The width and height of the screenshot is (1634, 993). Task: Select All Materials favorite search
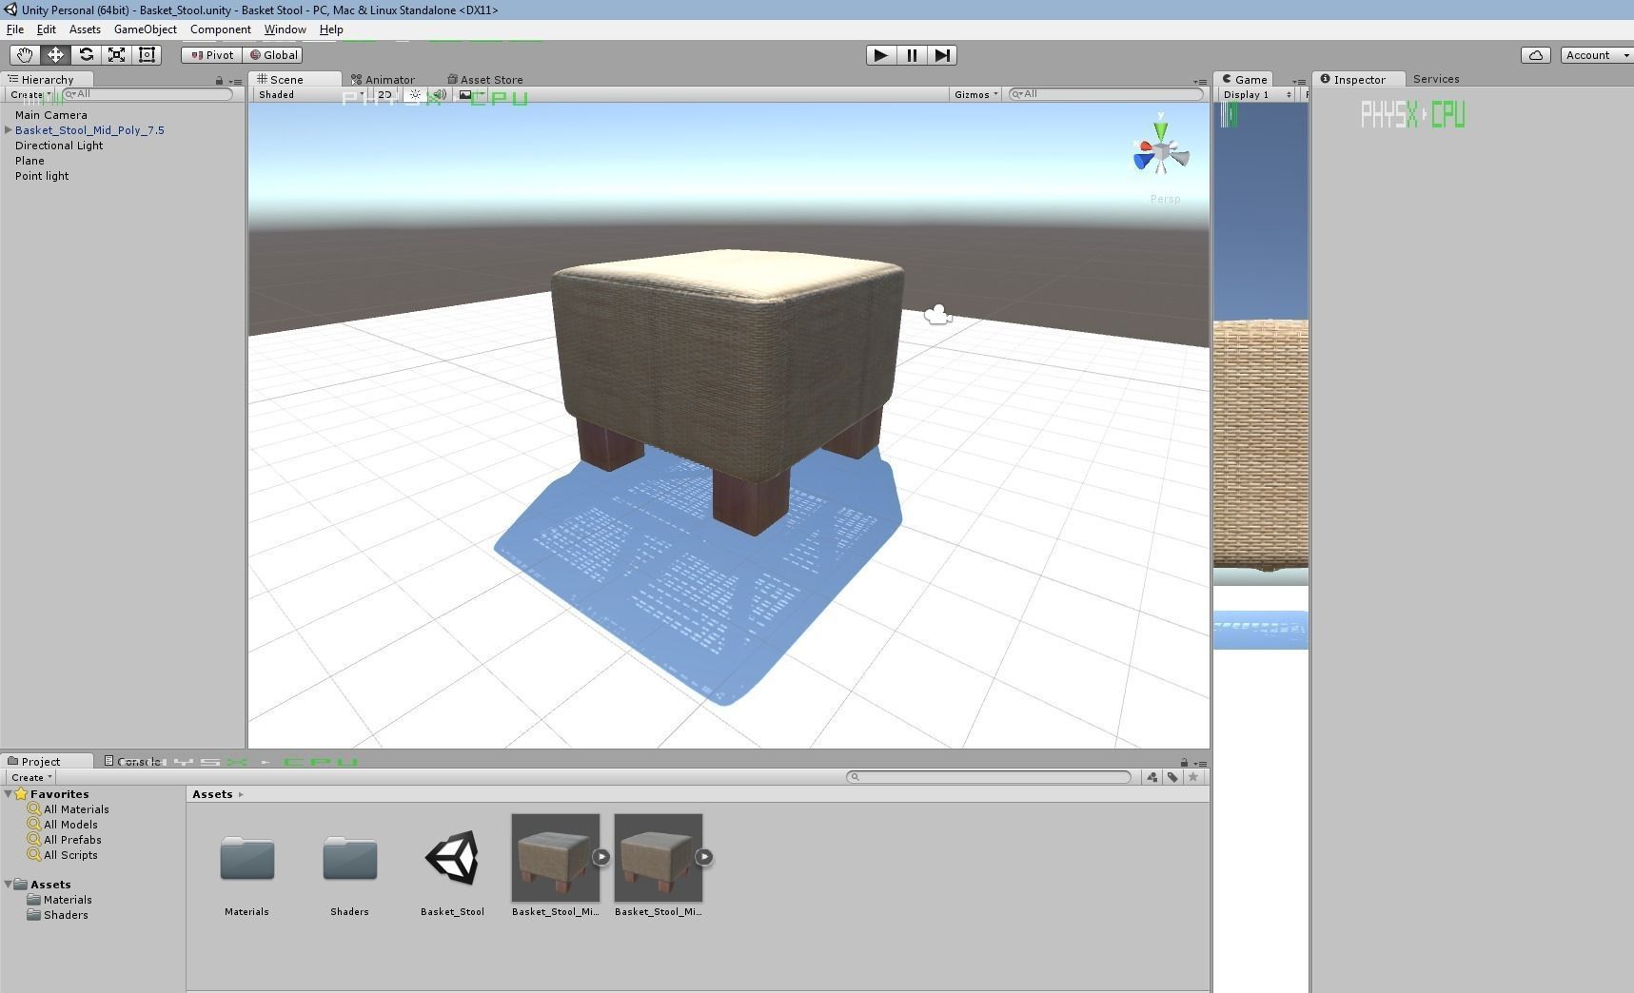point(76,809)
